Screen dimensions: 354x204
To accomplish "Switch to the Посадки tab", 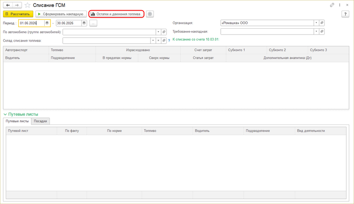I will (40, 121).
